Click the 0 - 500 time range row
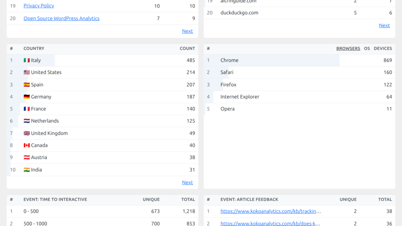The width and height of the screenshot is (402, 226). click(102, 211)
